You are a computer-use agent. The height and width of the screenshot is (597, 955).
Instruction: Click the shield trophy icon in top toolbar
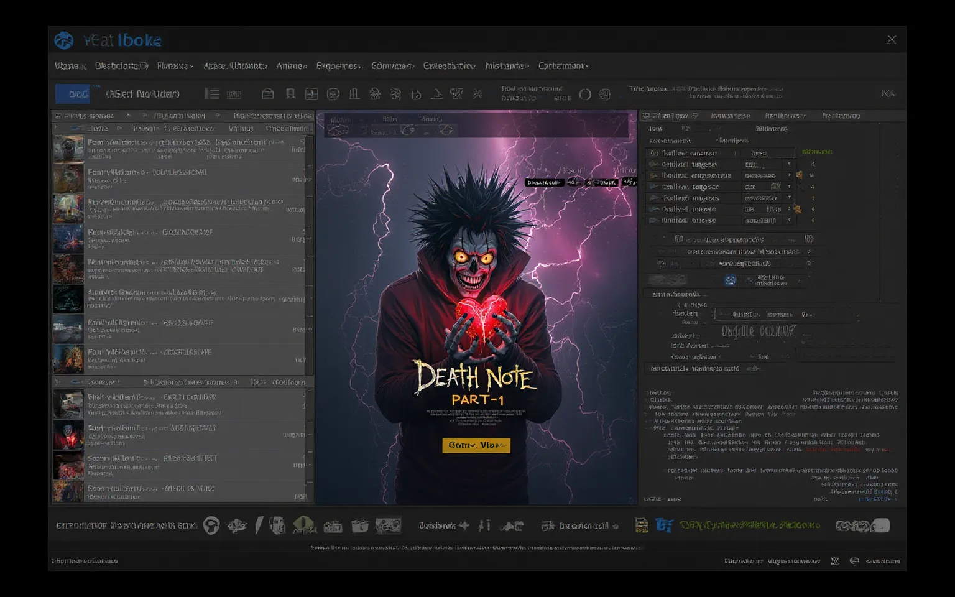(x=456, y=94)
